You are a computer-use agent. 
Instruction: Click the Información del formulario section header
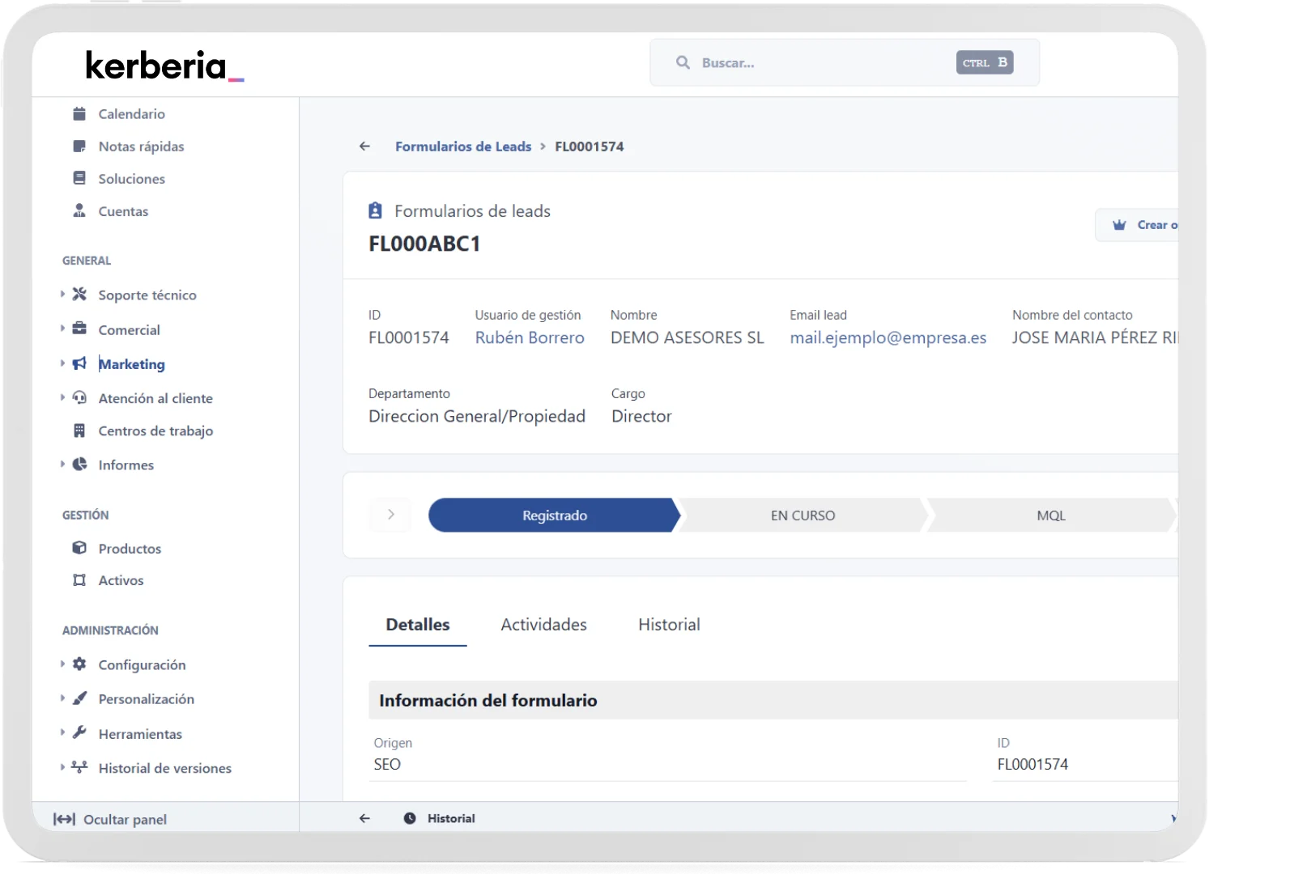[773, 700]
